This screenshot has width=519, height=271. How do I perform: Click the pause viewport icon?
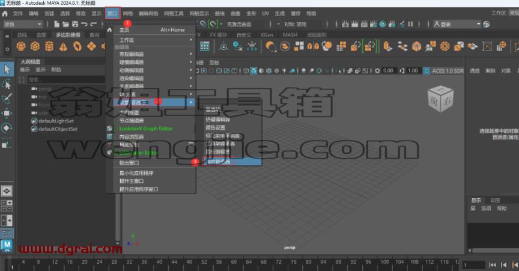pyautogui.click(x=410, y=24)
